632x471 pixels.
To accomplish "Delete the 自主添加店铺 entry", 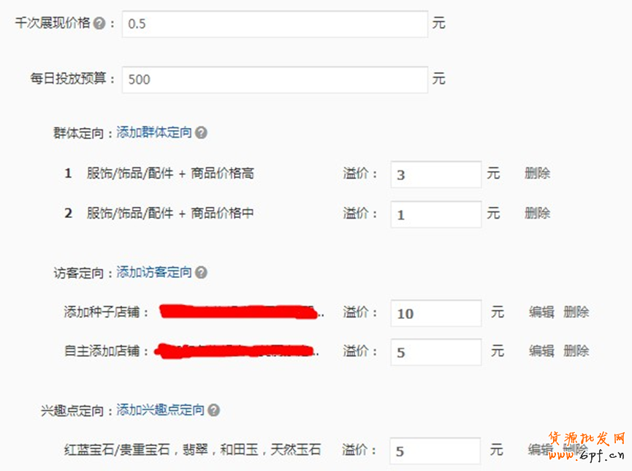I will tap(576, 351).
